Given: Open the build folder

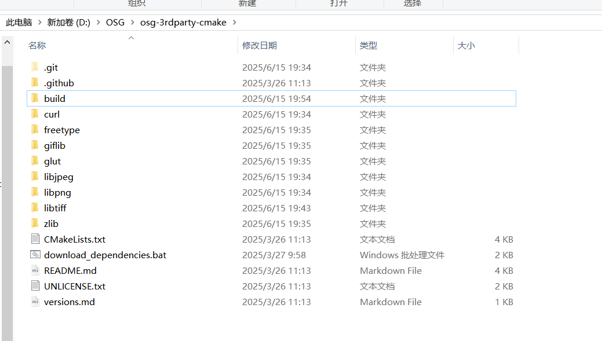Looking at the screenshot, I should point(54,98).
